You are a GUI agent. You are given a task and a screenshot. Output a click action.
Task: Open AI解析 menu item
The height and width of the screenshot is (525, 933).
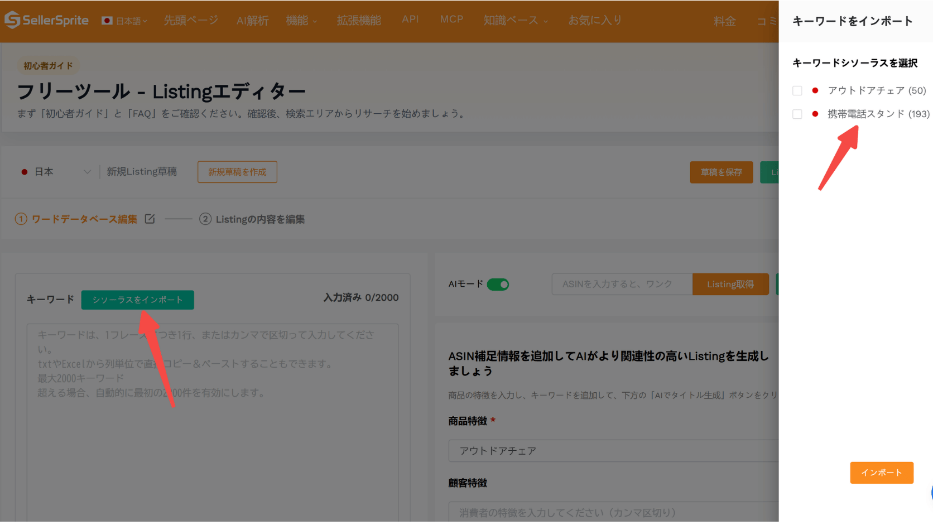click(252, 21)
